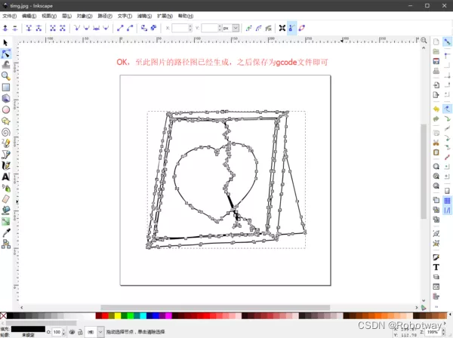Open the 视图(V) menu
This screenshot has width=453, height=338.
(49, 16)
